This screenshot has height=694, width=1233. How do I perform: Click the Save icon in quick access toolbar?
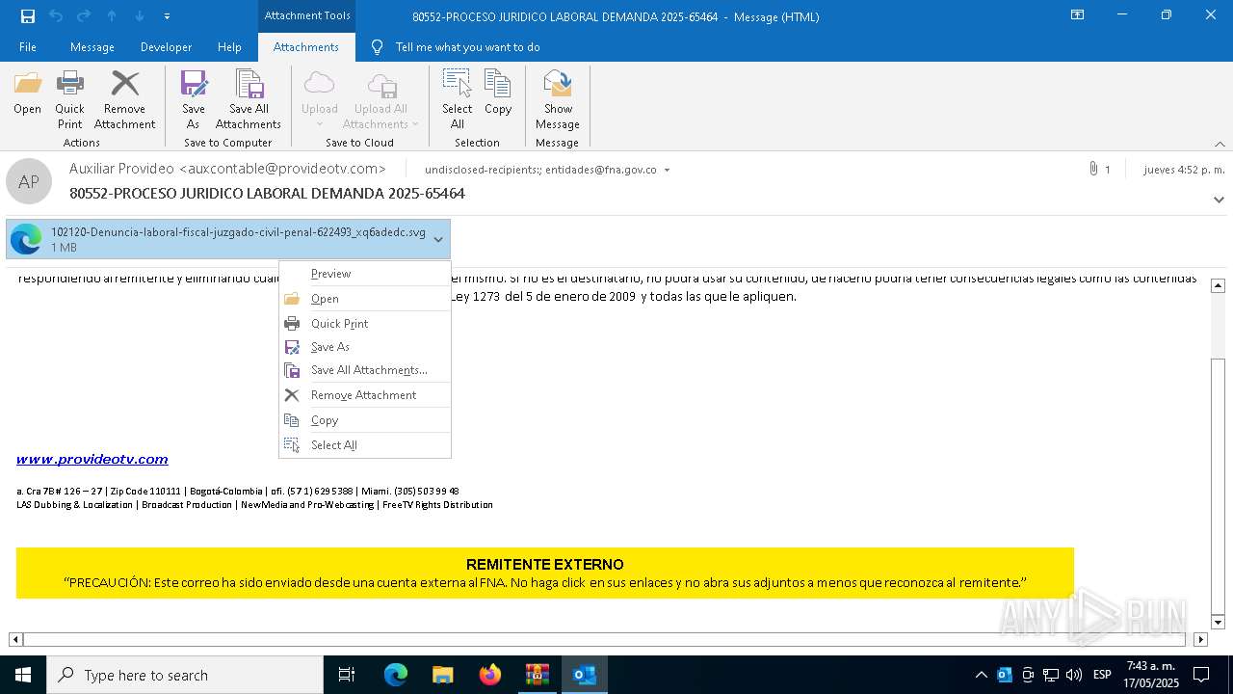(x=28, y=16)
